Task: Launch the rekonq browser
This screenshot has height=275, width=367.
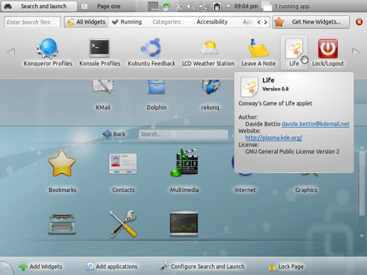Action: (x=210, y=95)
